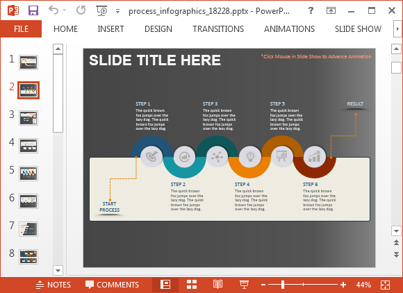
Task: Fit slide to current window
Action: tap(385, 285)
